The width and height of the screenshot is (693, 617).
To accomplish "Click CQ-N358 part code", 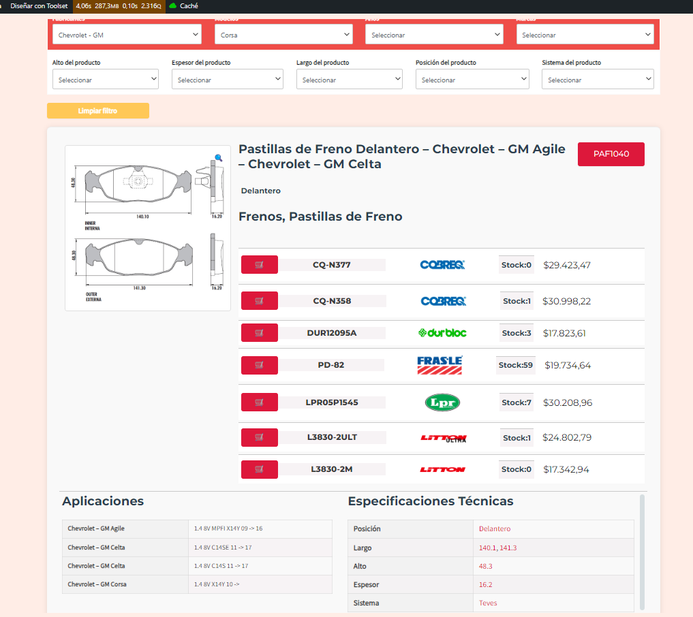I will pos(332,301).
